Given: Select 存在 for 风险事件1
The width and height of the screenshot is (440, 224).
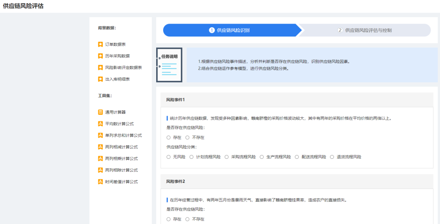Looking at the screenshot, I should 168,138.
